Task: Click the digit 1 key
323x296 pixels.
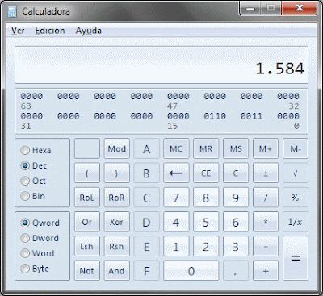Action: [x=176, y=246]
